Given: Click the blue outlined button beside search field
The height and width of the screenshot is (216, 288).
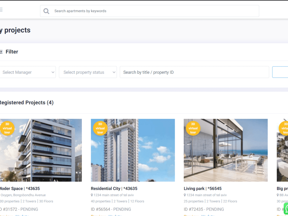Looking at the screenshot, I should tap(280, 72).
